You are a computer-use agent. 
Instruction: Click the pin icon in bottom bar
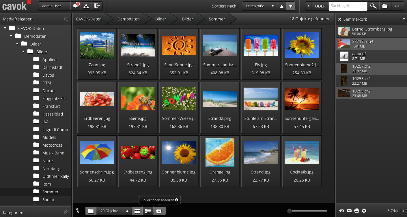coord(78,211)
